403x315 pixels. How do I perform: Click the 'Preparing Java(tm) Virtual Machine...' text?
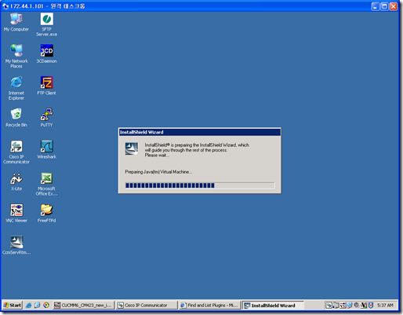pyautogui.click(x=158, y=172)
